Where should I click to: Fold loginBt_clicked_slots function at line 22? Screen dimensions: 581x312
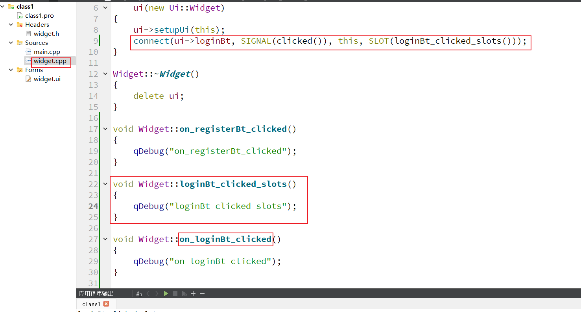coord(105,184)
